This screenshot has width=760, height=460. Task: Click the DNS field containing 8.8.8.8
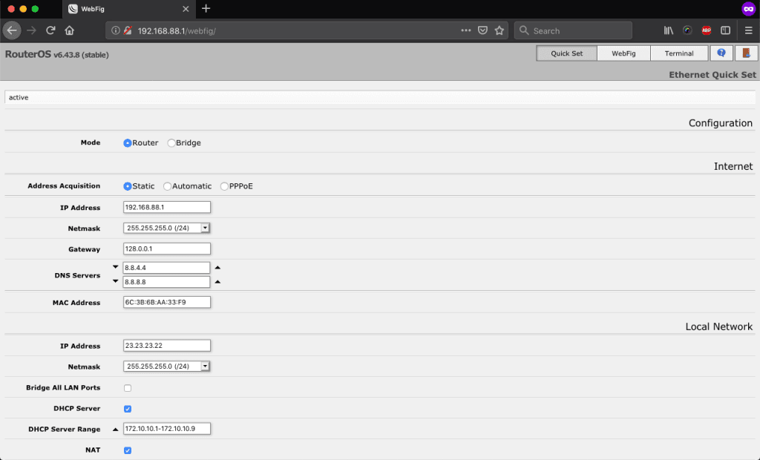166,282
